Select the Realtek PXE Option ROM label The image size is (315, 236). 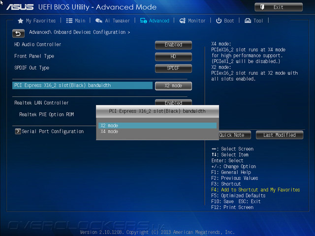[47, 115]
